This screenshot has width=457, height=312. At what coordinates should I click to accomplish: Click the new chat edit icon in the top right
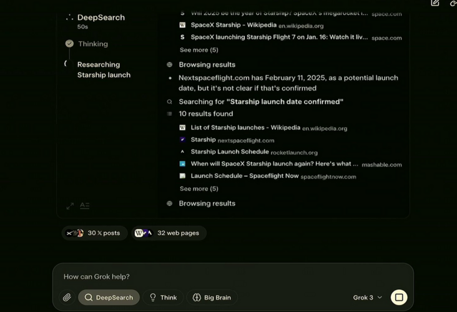[x=435, y=3]
